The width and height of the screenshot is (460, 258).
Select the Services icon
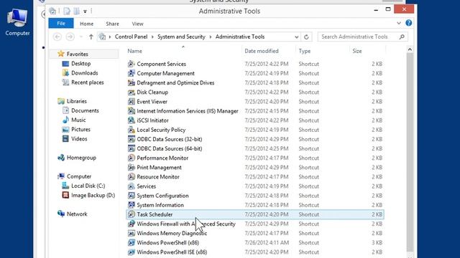pyautogui.click(x=131, y=186)
